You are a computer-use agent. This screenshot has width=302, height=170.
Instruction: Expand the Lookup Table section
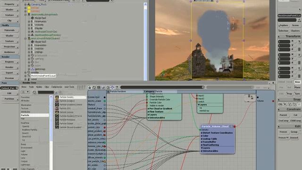click(201, 139)
